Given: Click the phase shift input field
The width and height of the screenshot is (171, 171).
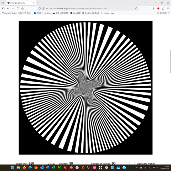Looking at the screenshot, I should pos(37,163).
